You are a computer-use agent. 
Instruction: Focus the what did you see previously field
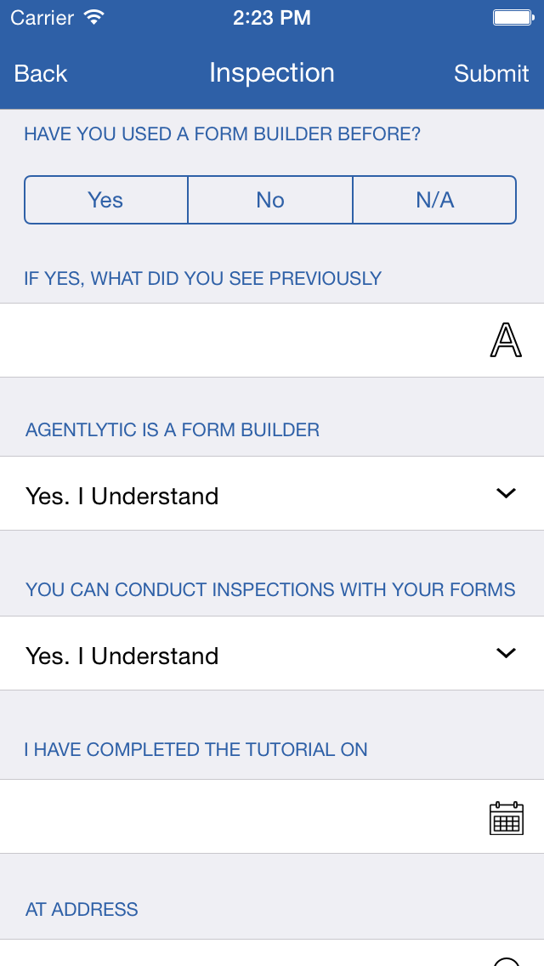(x=272, y=340)
